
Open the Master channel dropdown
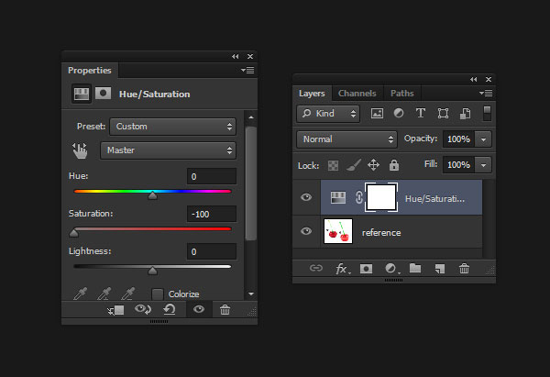click(x=168, y=150)
